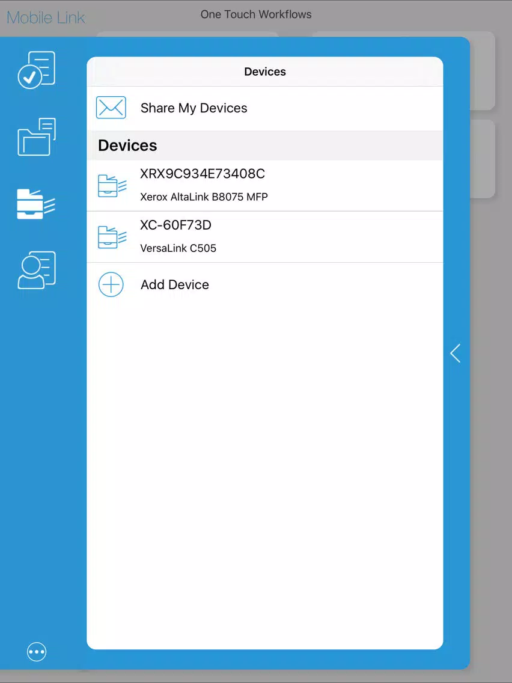Screen dimensions: 512x683
Task: Click the Share My Devices envelope icon
Action: click(111, 108)
